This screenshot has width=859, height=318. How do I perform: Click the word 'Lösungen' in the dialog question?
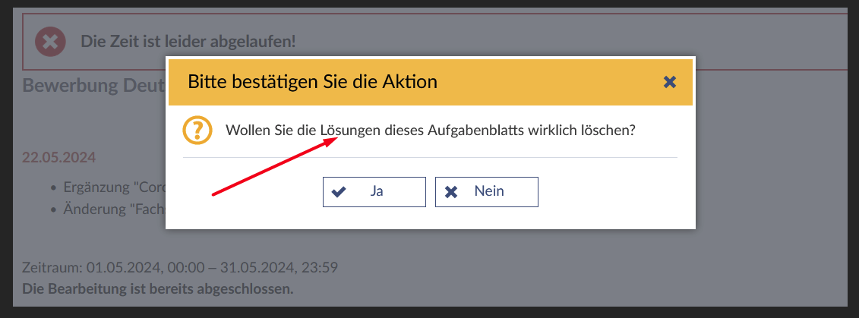click(350, 131)
